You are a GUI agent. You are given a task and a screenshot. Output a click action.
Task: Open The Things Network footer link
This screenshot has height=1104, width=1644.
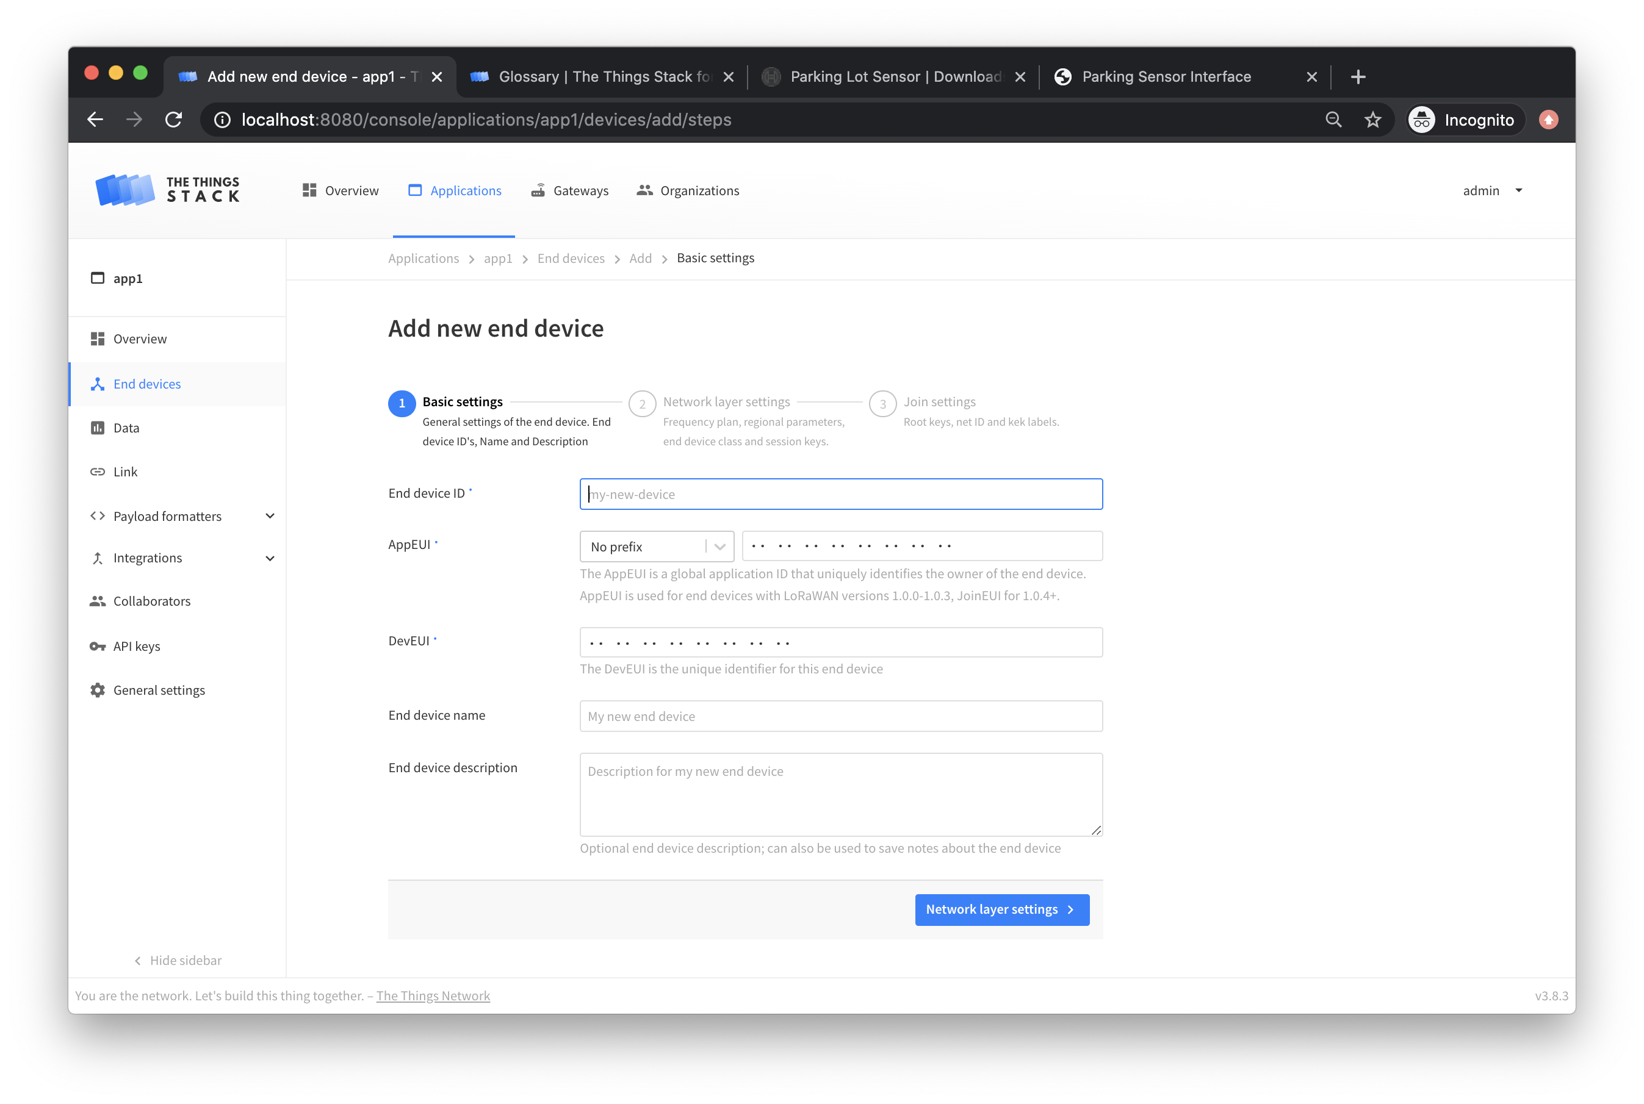pyautogui.click(x=433, y=995)
